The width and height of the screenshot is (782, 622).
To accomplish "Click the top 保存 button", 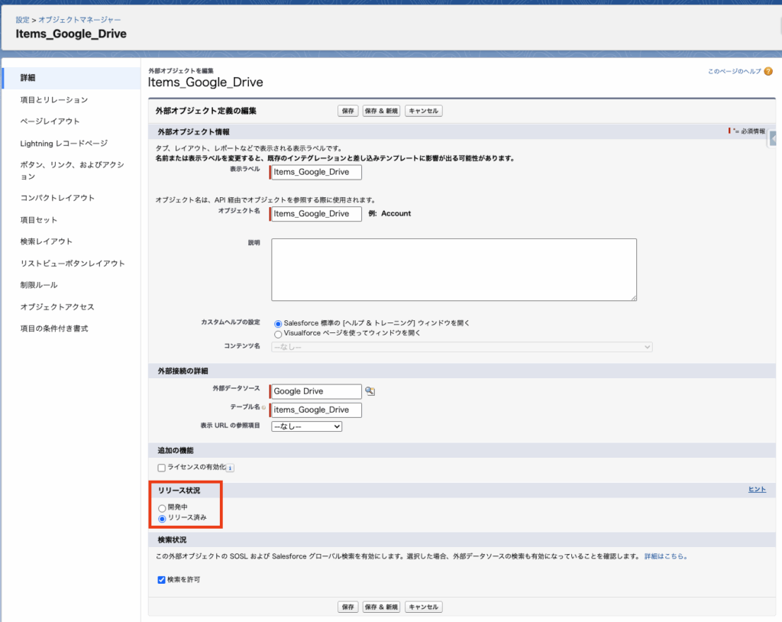I will (x=347, y=111).
